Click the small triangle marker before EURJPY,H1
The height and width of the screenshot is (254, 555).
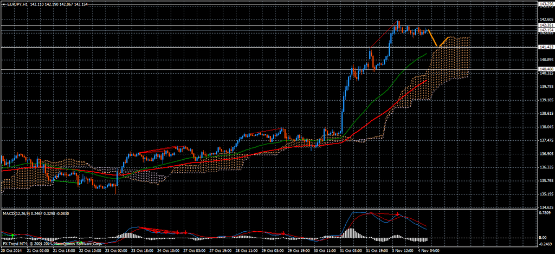click(3, 4)
